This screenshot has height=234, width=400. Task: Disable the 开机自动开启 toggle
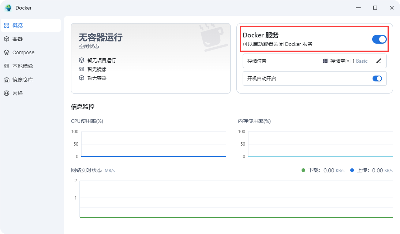point(377,78)
